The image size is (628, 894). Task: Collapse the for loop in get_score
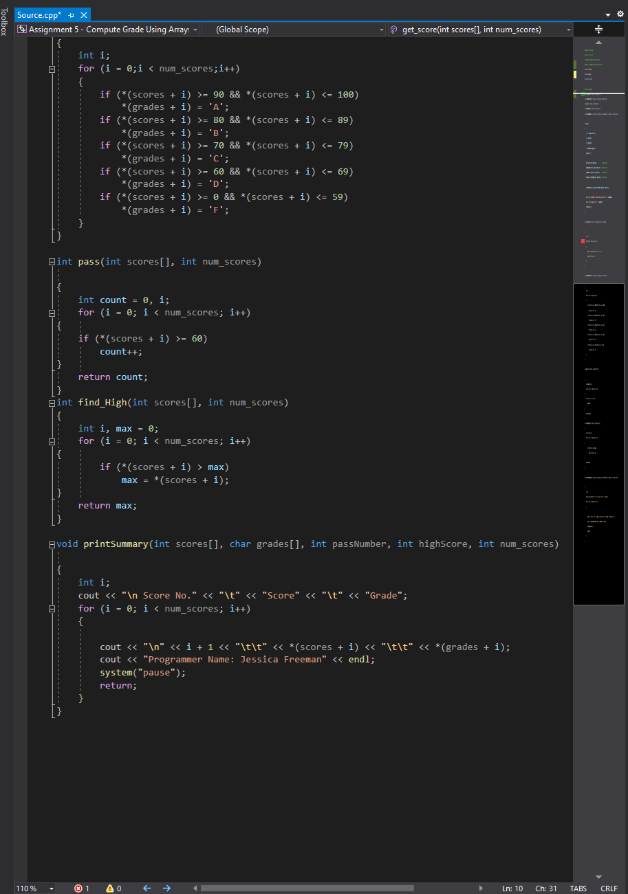coord(52,69)
